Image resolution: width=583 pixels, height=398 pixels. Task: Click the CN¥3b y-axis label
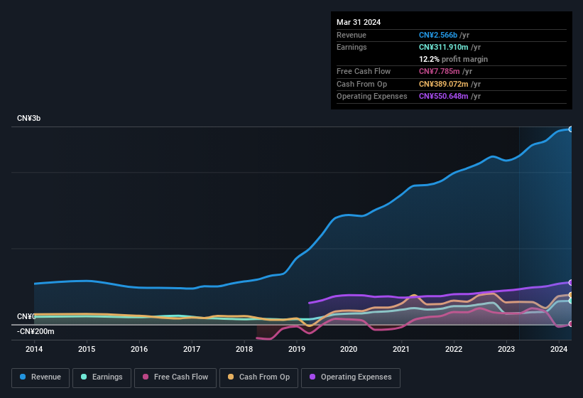click(x=29, y=118)
